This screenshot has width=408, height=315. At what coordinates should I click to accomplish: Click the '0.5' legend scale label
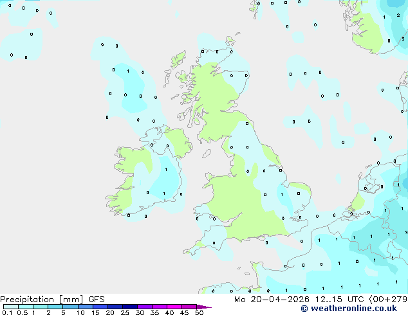pyautogui.click(x=22, y=312)
